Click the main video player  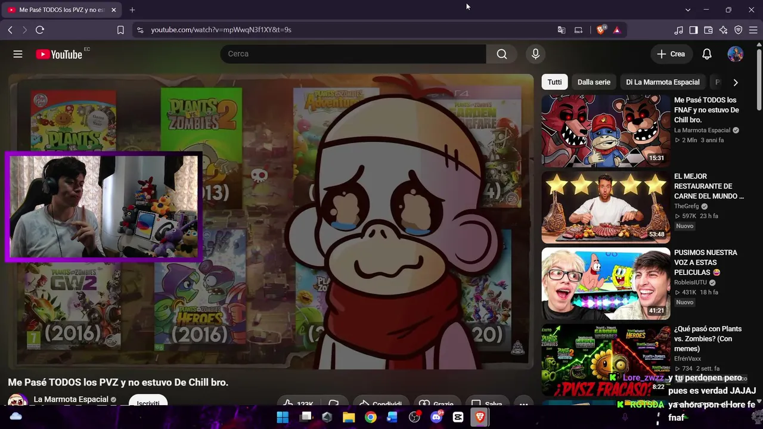[271, 220]
